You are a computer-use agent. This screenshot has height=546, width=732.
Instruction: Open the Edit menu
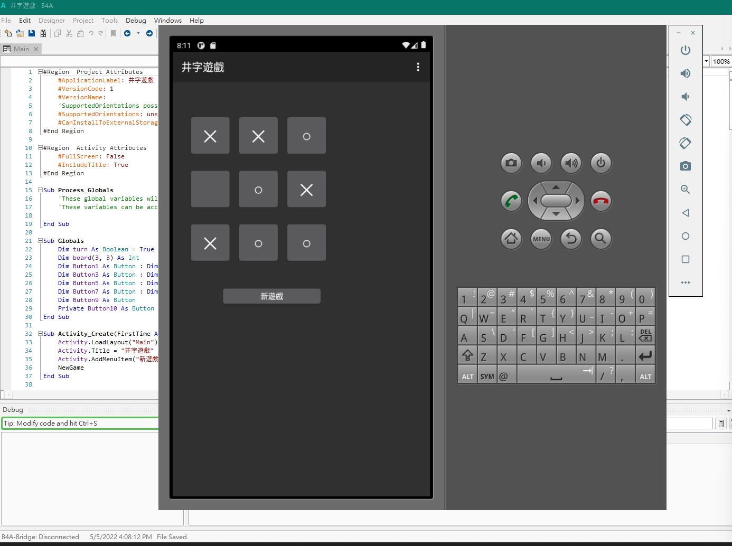click(x=25, y=21)
